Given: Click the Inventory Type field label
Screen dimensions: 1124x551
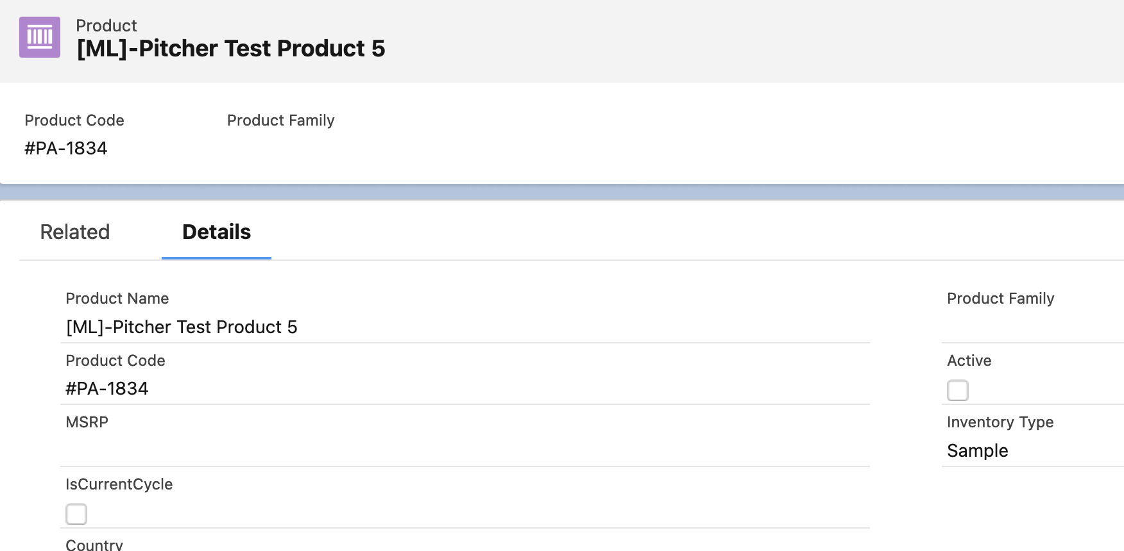Looking at the screenshot, I should pyautogui.click(x=1000, y=422).
